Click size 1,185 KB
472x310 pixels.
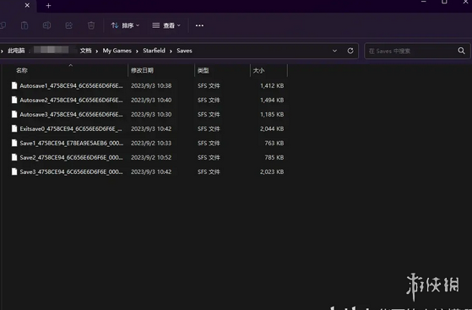point(272,115)
